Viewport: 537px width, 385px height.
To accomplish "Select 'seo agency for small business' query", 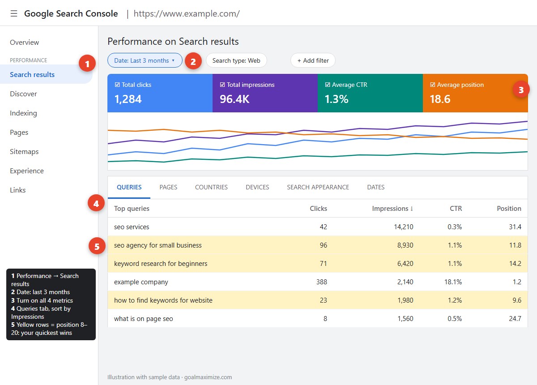I will pos(318,245).
